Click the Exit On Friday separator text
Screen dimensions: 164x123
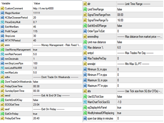[49, 109]
